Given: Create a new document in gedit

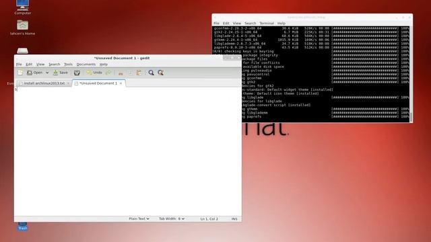Looking at the screenshot, I should [x=20, y=73].
